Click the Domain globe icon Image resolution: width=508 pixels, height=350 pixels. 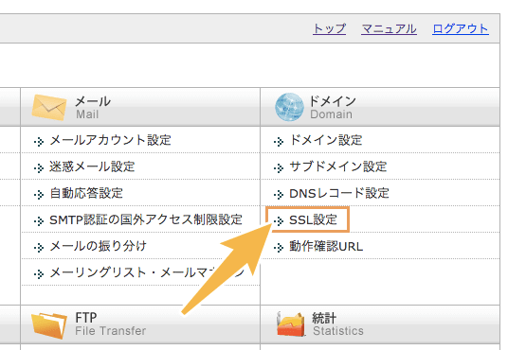[289, 107]
